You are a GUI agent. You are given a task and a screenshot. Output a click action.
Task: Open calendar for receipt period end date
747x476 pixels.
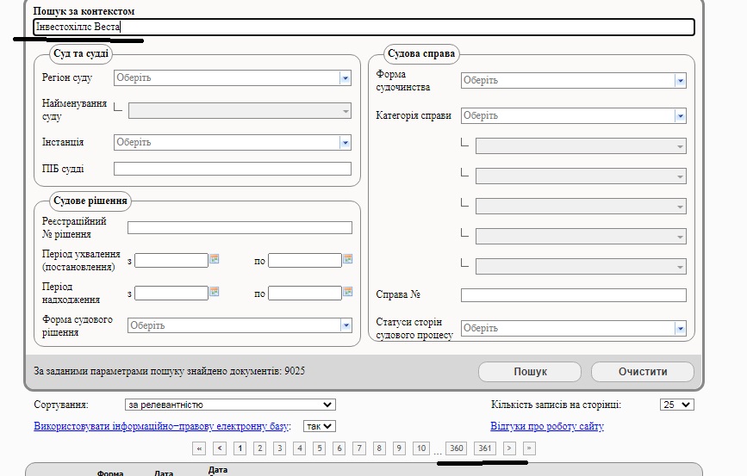348,293
